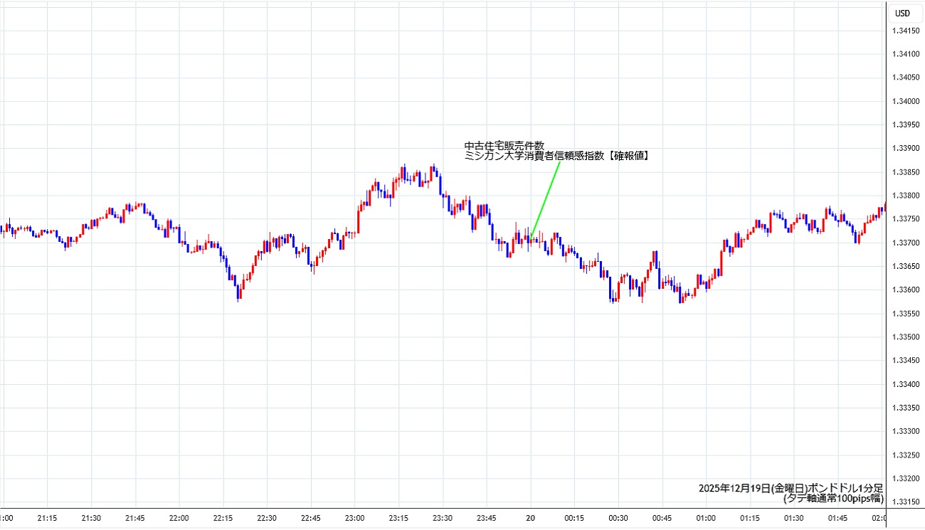The width and height of the screenshot is (925, 530).
Task: Click the 23:30 time axis label
Action: [x=443, y=519]
